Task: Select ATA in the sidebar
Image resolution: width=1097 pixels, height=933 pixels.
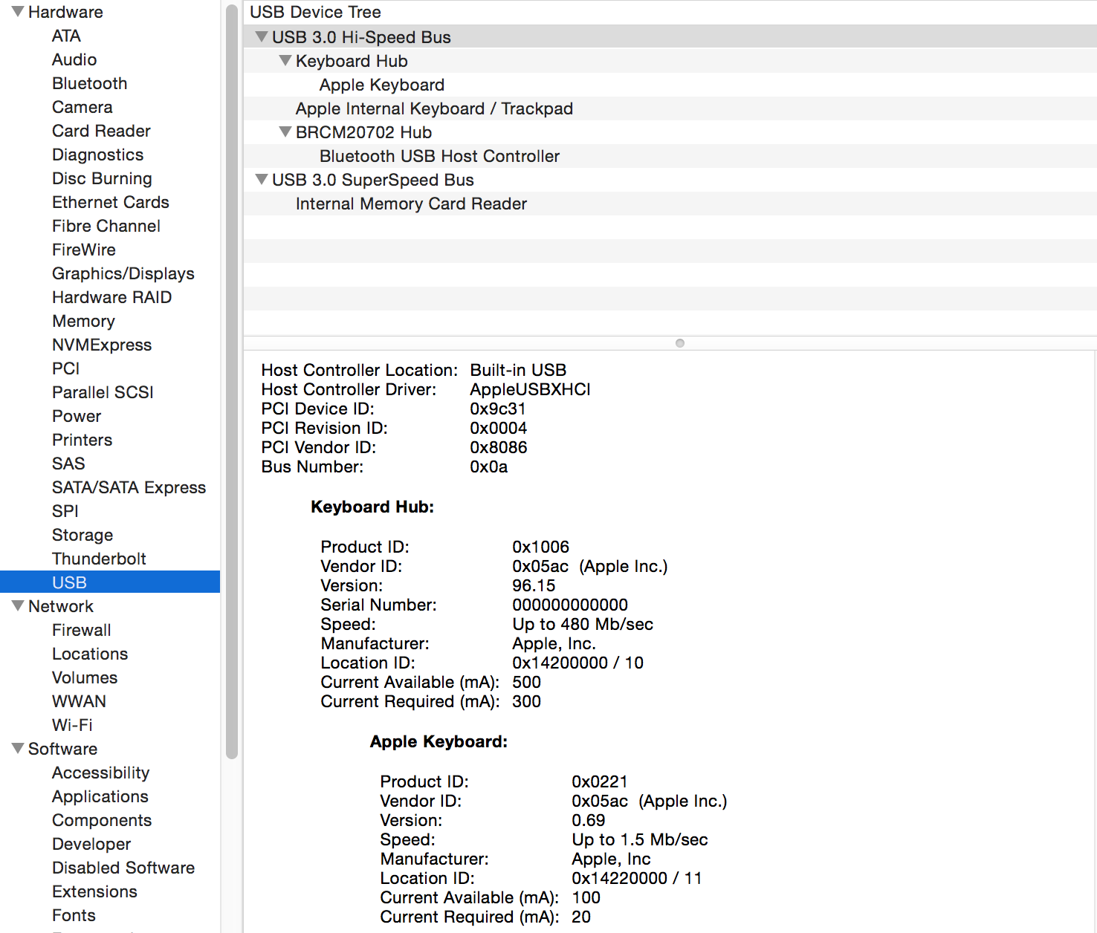Action: pyautogui.click(x=66, y=36)
